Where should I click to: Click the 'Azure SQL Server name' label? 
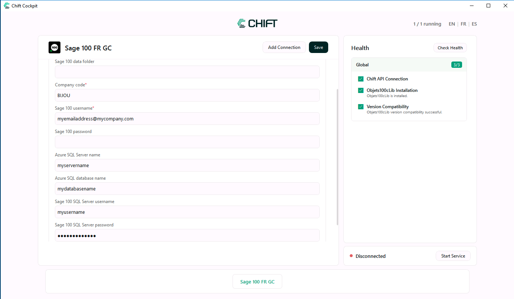coord(78,155)
